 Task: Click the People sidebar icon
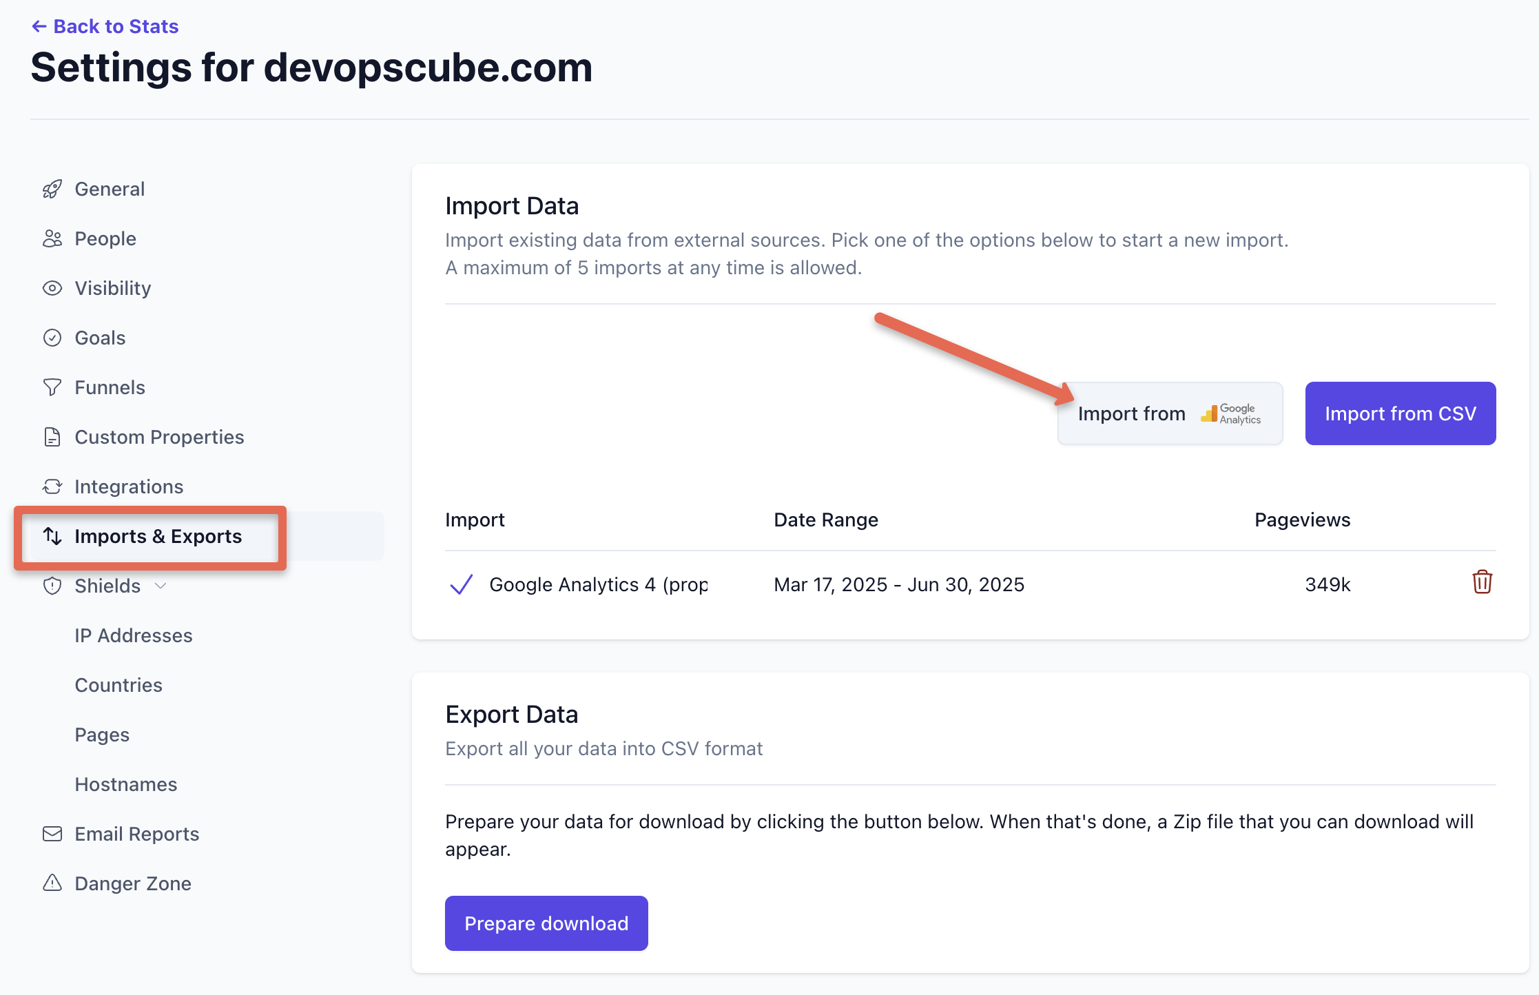point(52,238)
